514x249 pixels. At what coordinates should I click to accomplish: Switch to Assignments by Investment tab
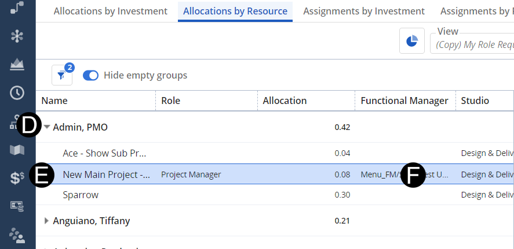(363, 11)
